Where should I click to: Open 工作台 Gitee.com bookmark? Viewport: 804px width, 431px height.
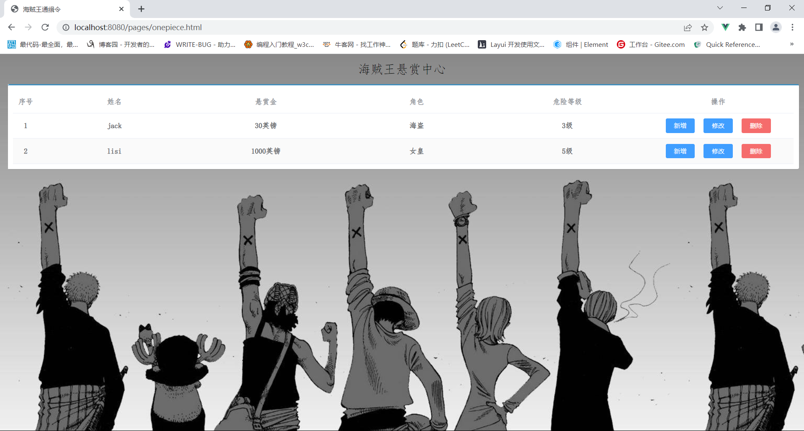click(x=651, y=44)
